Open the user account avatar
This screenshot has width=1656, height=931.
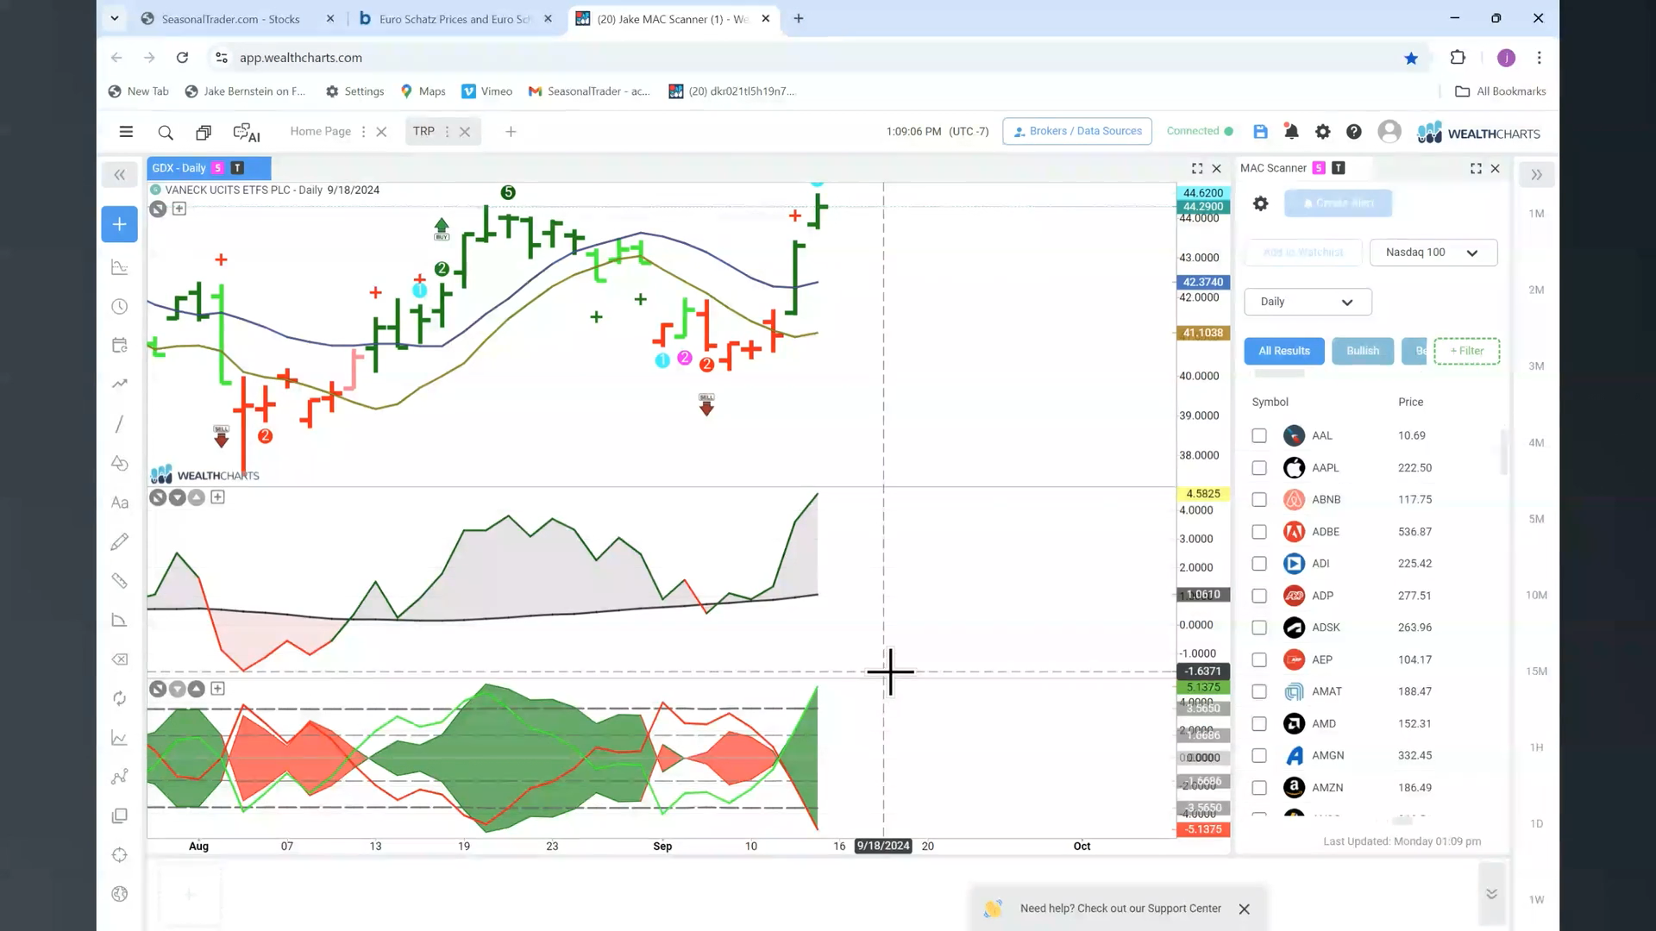coord(1389,131)
